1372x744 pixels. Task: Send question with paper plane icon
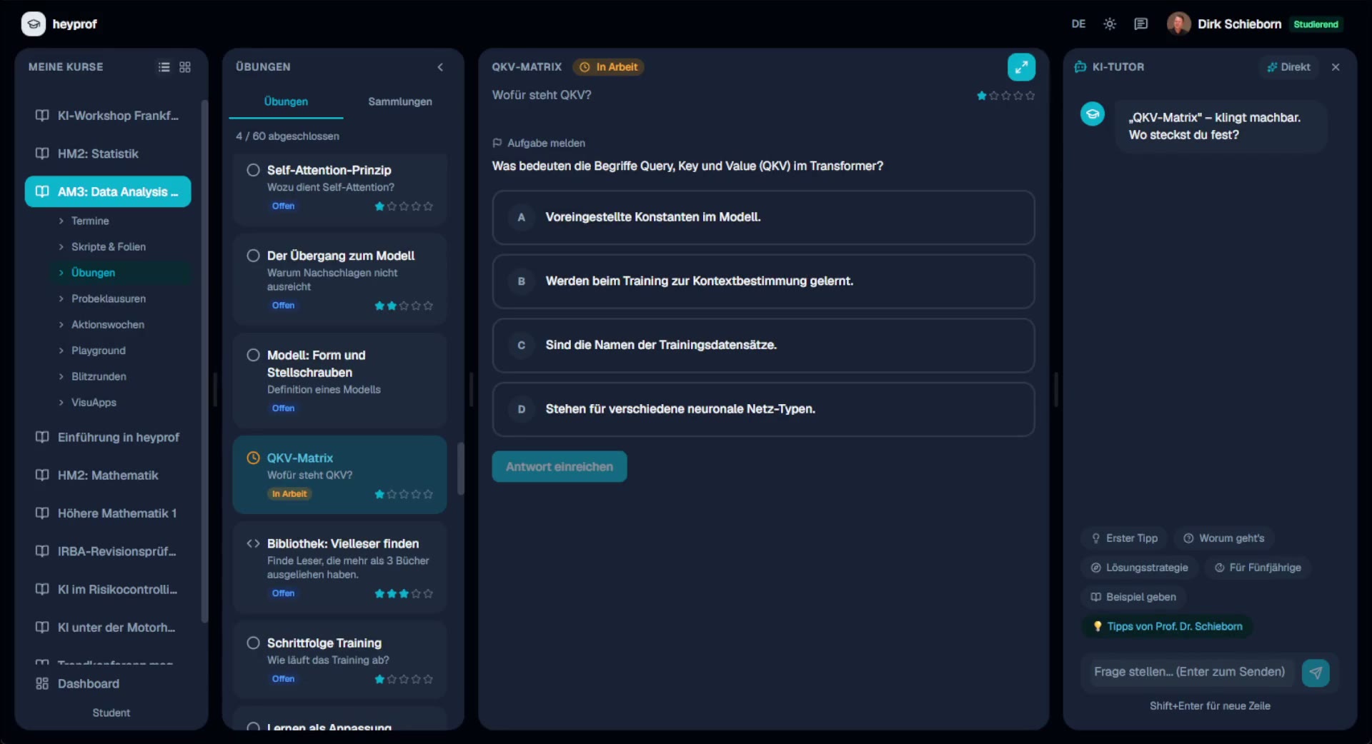1316,673
